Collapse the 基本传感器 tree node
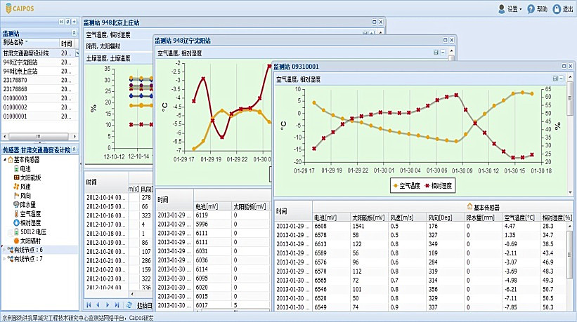The image size is (577, 322). 5,160
